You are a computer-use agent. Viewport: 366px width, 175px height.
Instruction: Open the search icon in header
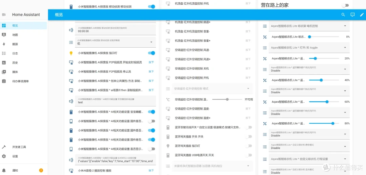343,15
